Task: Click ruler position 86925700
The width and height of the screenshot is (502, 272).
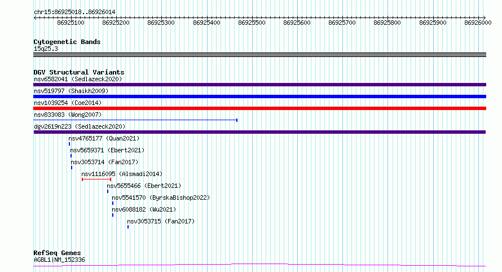Action: click(x=342, y=23)
